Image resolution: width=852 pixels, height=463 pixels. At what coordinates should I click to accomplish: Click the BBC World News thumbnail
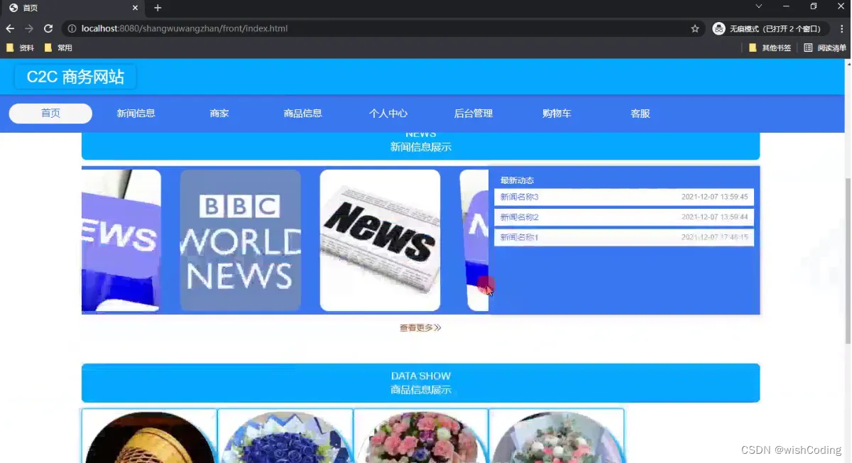pyautogui.click(x=240, y=240)
